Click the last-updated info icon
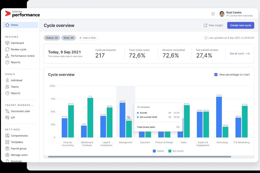 (206, 38)
